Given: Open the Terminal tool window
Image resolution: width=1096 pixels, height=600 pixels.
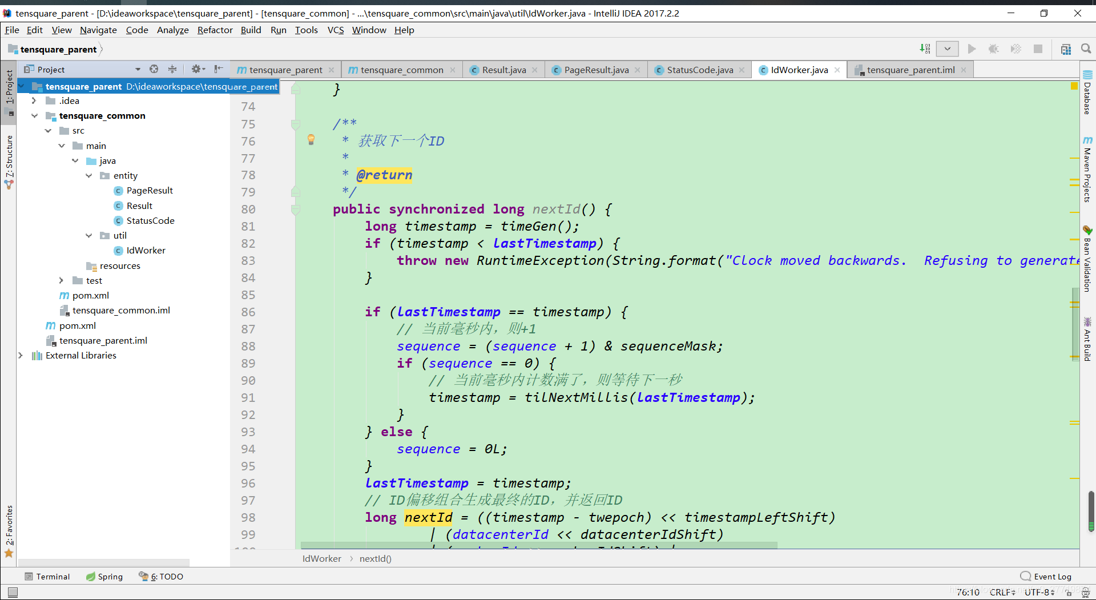Looking at the screenshot, I should 47,577.
